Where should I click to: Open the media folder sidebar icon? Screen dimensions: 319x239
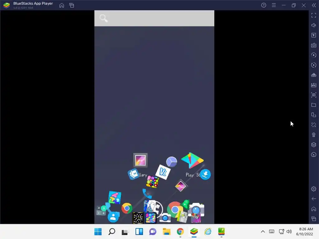[314, 105]
